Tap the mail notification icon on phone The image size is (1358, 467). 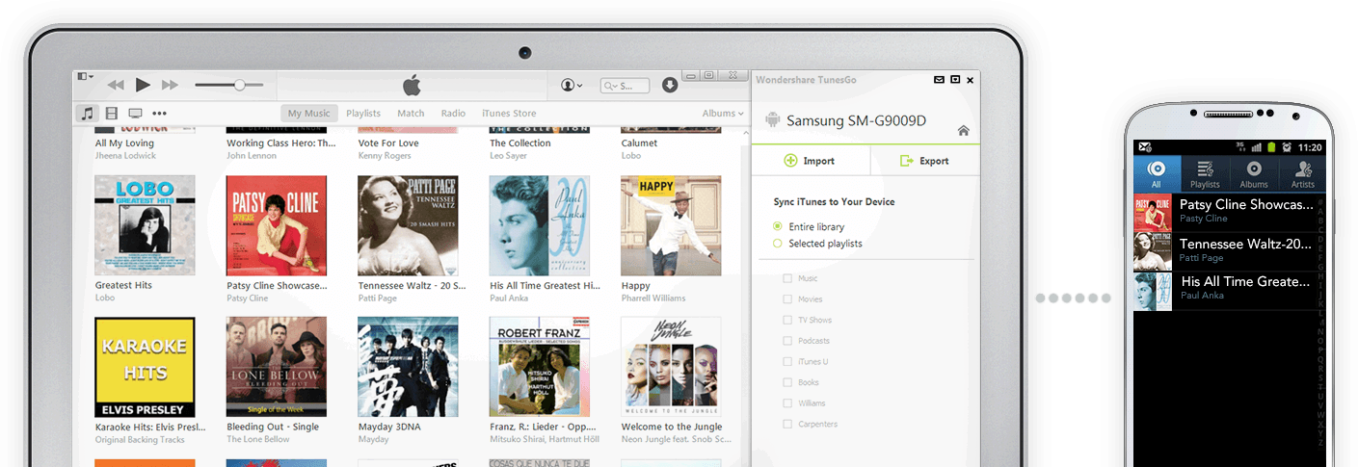point(1145,147)
